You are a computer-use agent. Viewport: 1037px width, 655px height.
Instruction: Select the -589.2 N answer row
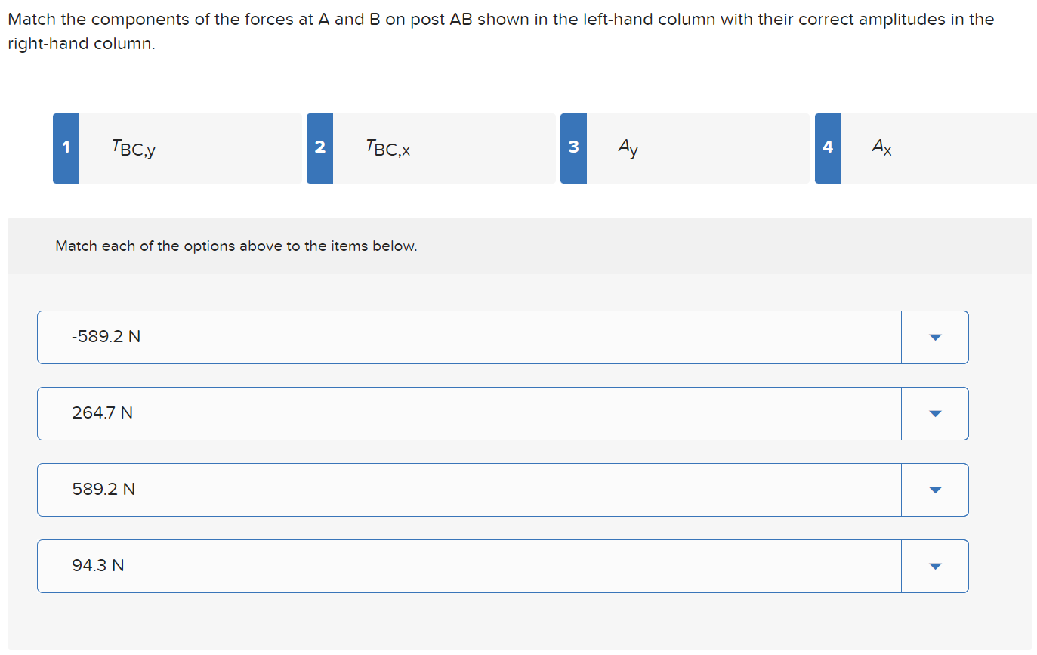(468, 337)
